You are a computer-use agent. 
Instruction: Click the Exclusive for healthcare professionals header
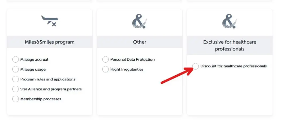click(x=230, y=45)
